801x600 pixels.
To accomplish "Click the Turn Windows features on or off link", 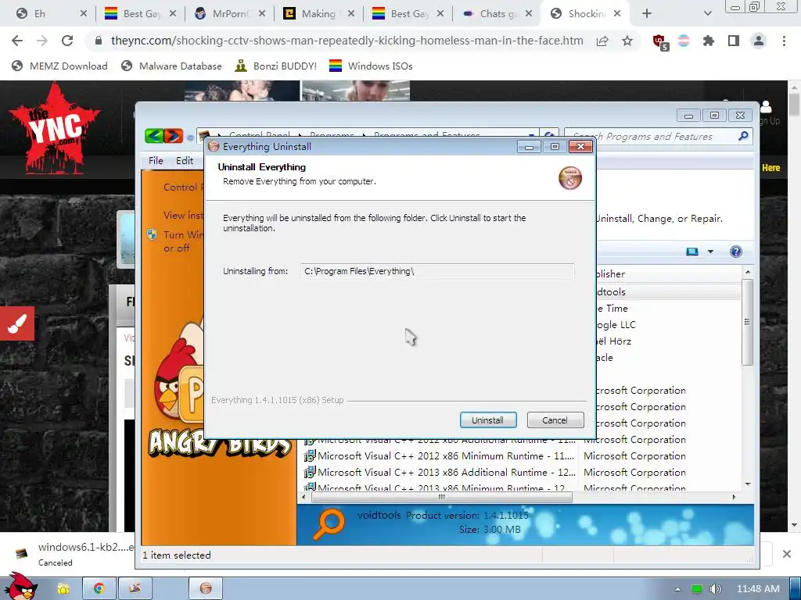I will coord(182,241).
